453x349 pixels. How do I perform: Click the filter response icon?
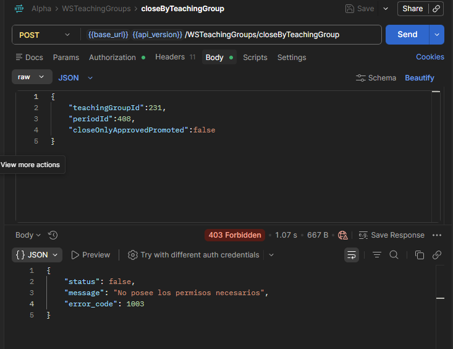pyautogui.click(x=377, y=255)
